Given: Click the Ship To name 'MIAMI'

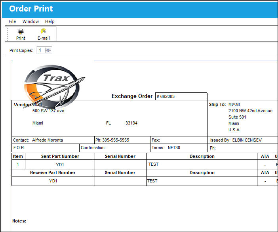Looking at the screenshot, I should (x=234, y=104).
